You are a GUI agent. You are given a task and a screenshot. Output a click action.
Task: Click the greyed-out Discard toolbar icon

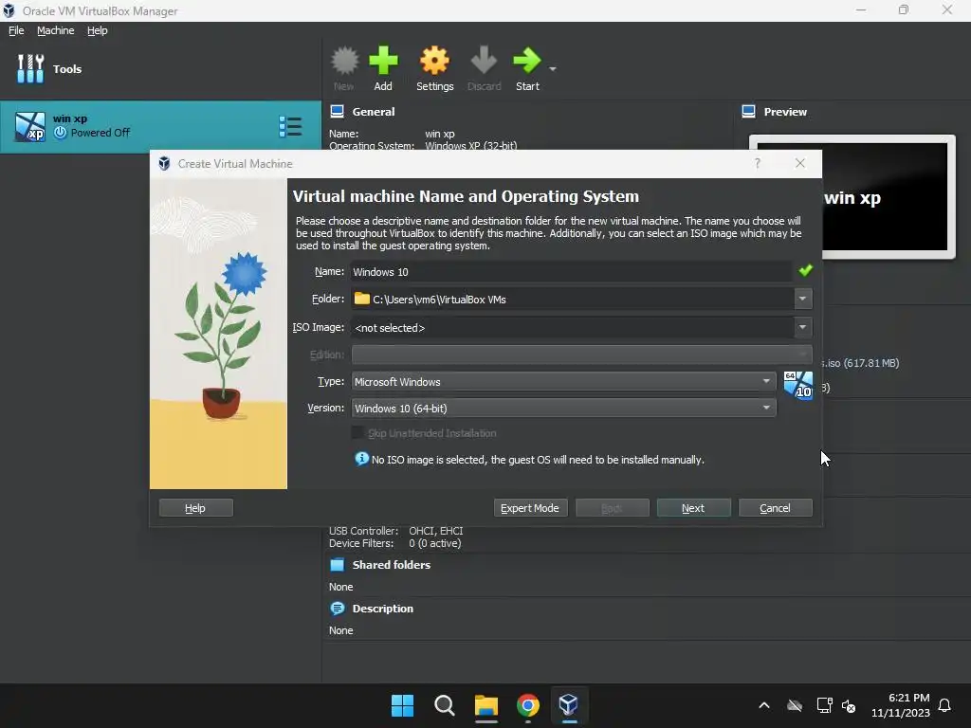(x=484, y=61)
